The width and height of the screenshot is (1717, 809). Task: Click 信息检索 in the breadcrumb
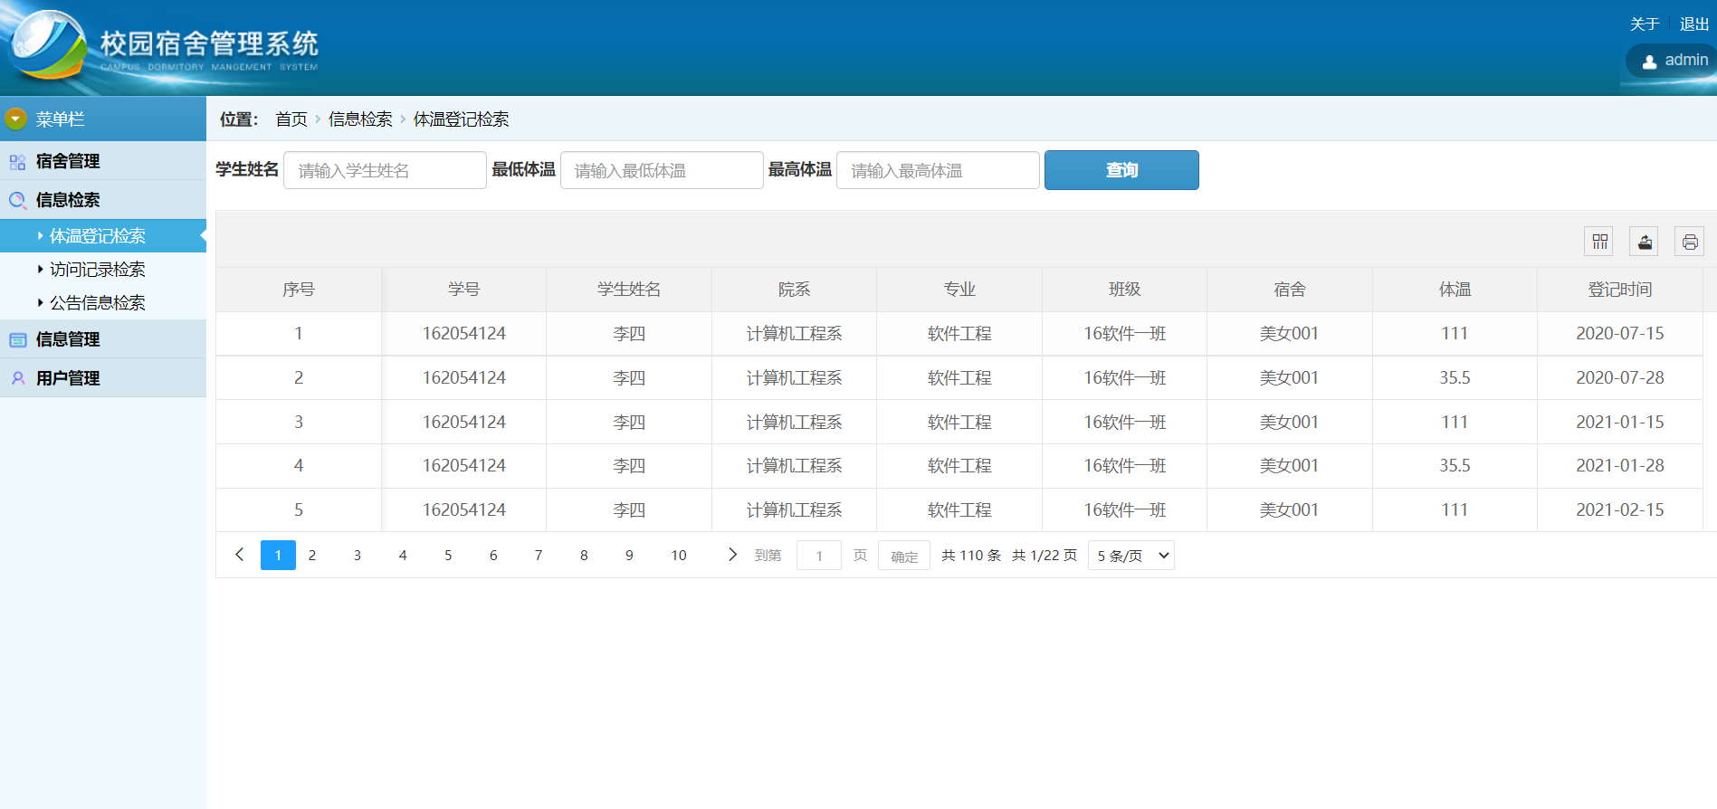(x=360, y=119)
